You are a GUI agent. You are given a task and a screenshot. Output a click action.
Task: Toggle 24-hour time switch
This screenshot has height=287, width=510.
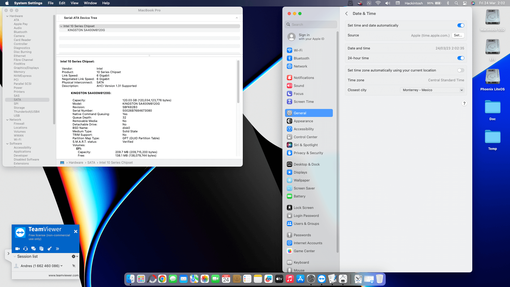pyautogui.click(x=461, y=58)
